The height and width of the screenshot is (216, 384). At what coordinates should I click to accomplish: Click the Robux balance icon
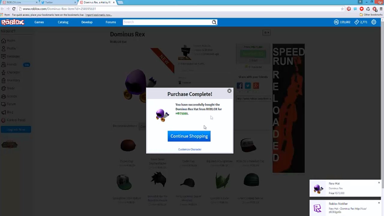tap(336, 22)
